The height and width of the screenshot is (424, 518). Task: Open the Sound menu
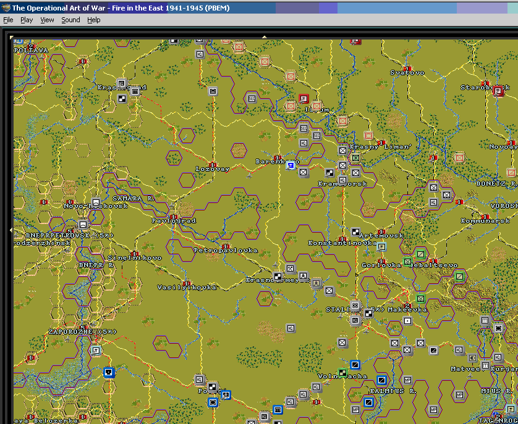click(70, 20)
